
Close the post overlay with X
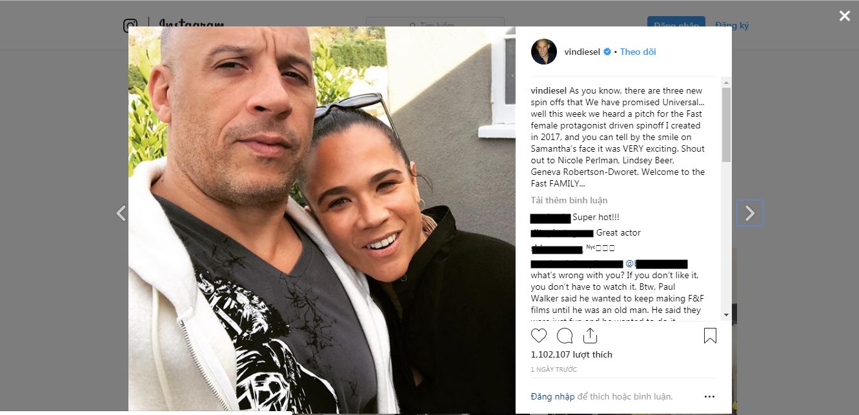tap(844, 16)
